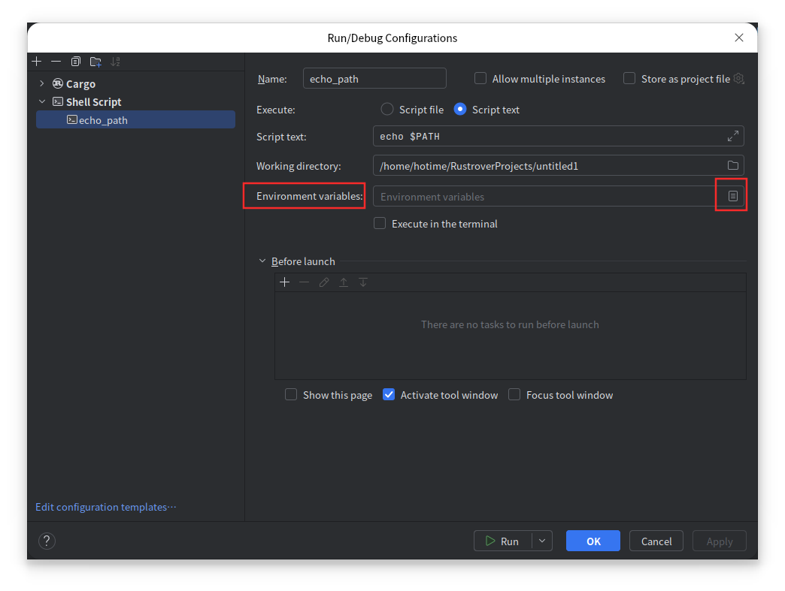Sort configurations alphabetically
The width and height of the screenshot is (785, 591).
click(x=115, y=62)
